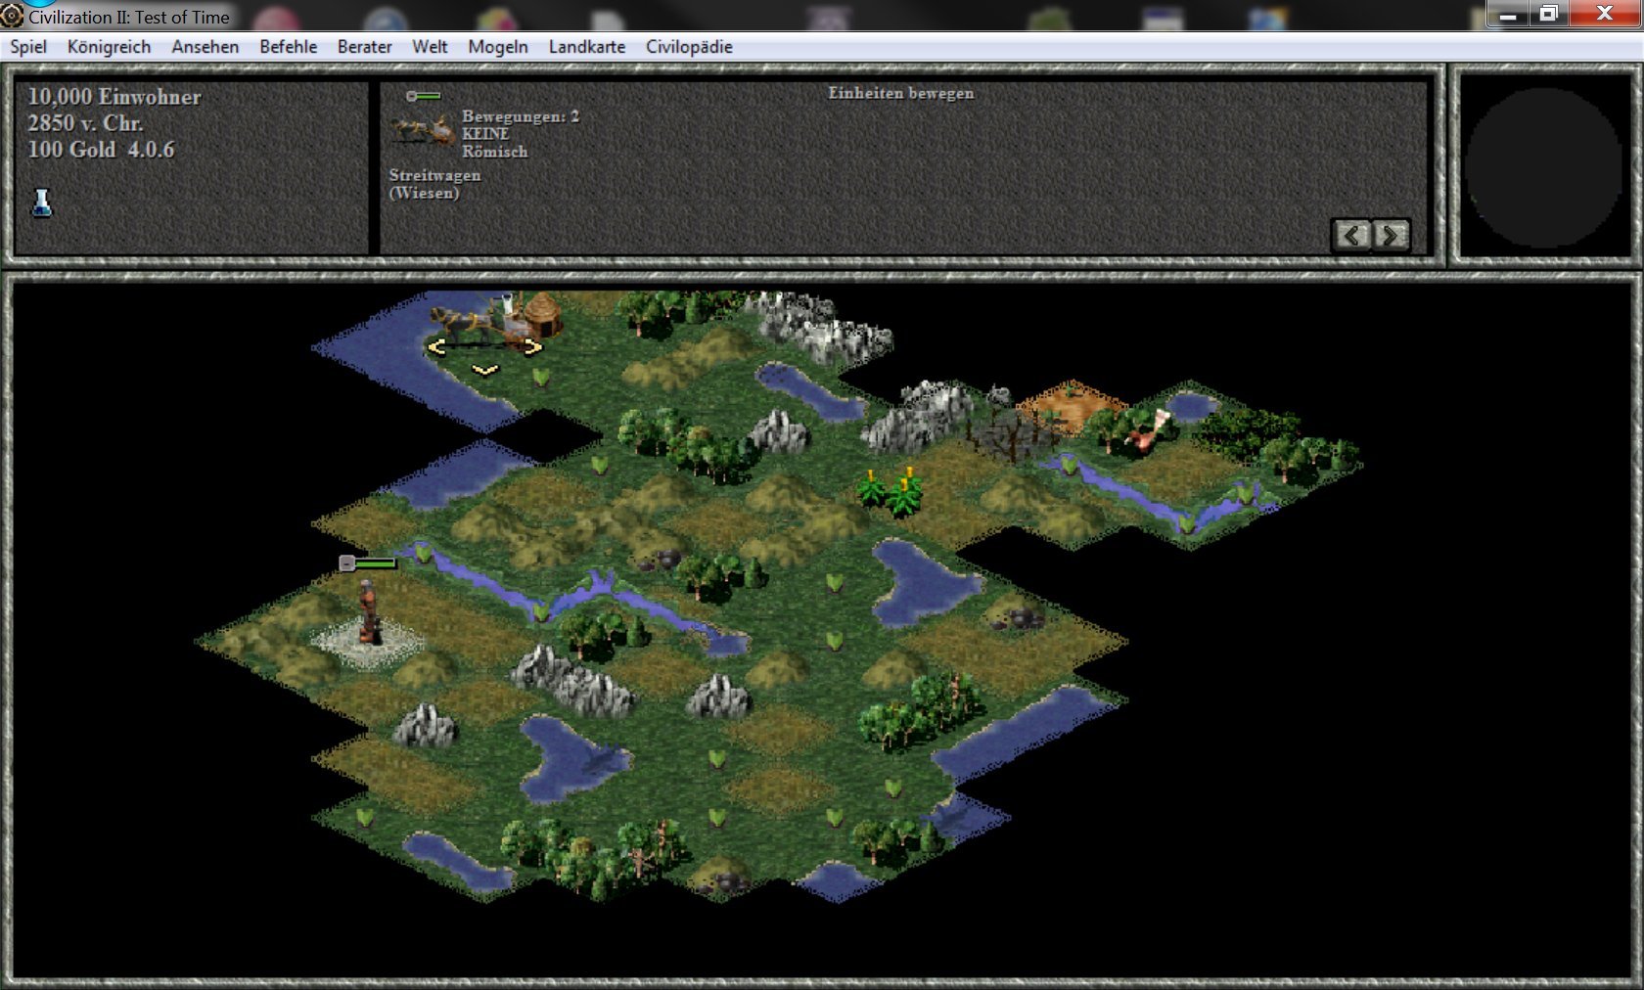Click the 'KEINE' home city text

pos(485,134)
